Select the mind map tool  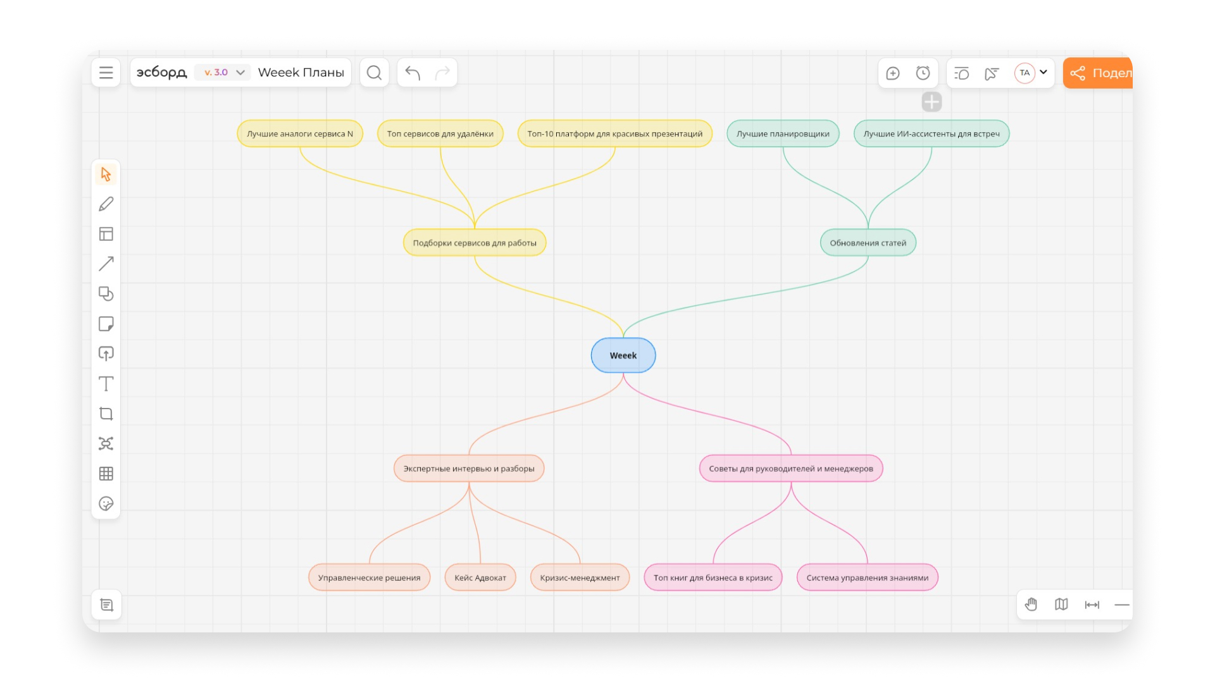[106, 443]
